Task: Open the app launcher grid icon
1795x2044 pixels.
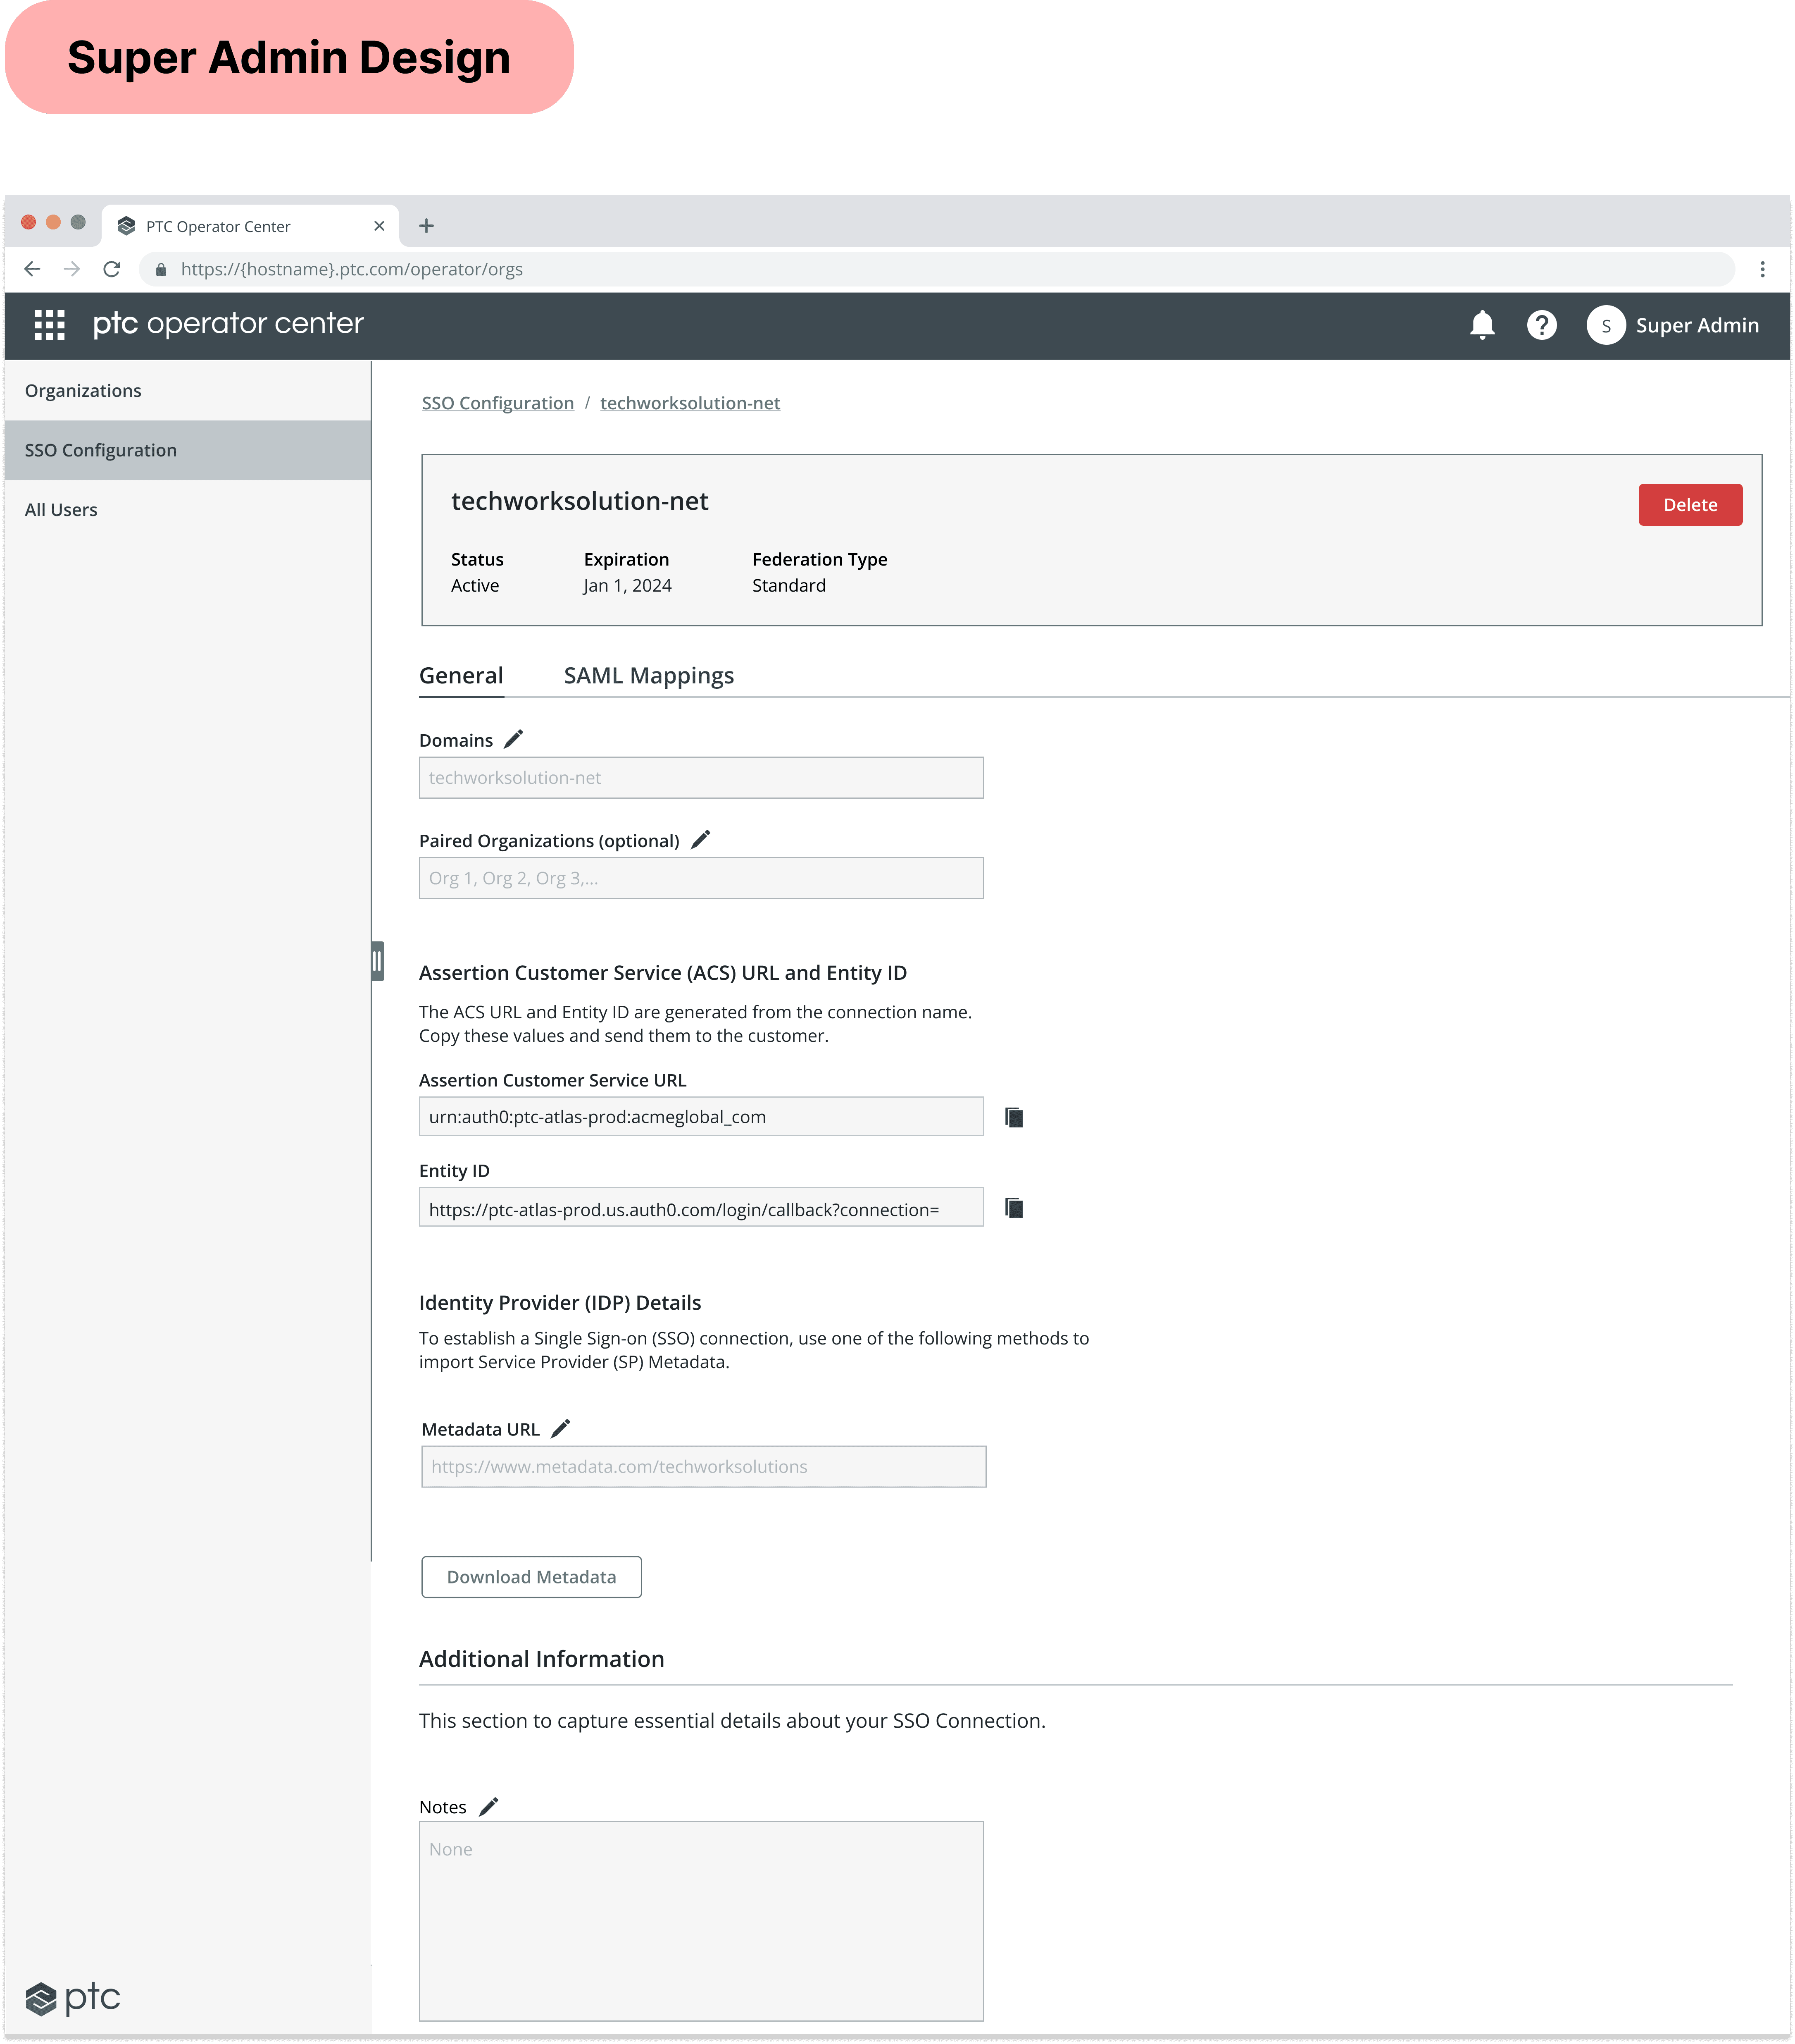Action: (x=49, y=325)
